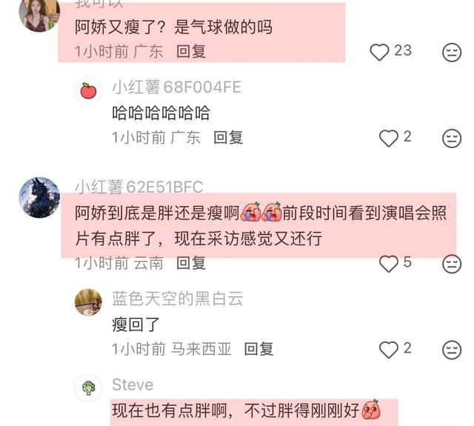
Task: Tap the face icon beside 哈哈哈哈哈哈 reply
Action: tap(452, 139)
